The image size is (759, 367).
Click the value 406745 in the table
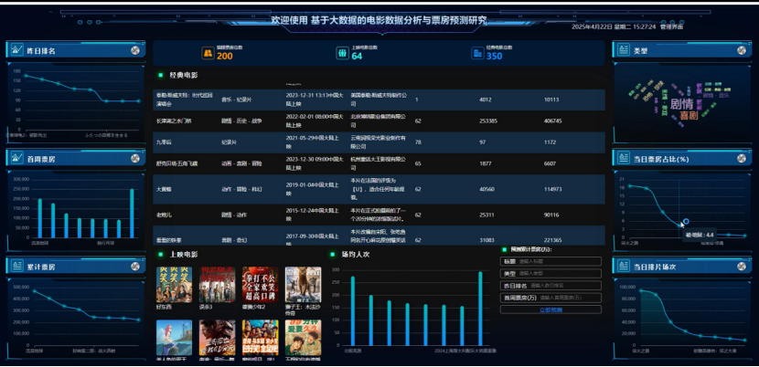coord(553,121)
